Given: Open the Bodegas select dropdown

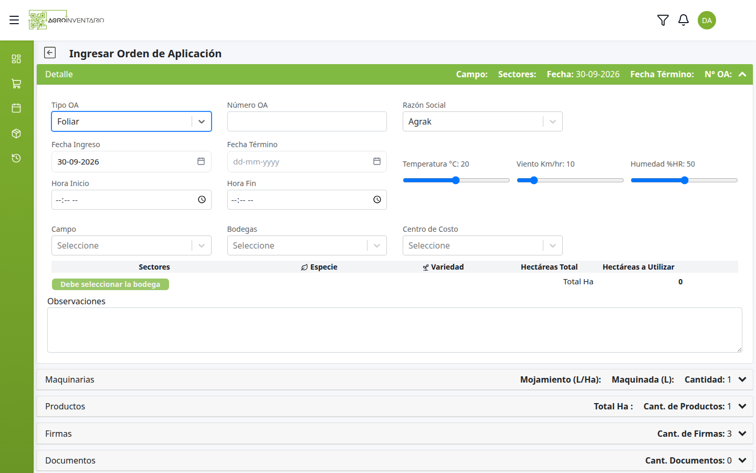Looking at the screenshot, I should (307, 245).
